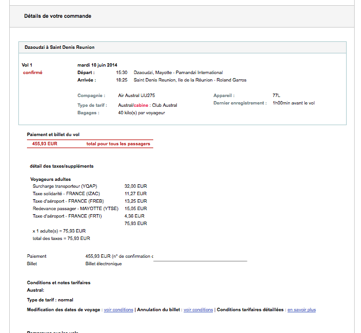This screenshot has height=333, width=361.
Task: Click the aircraft type '77L'
Action: pyautogui.click(x=277, y=95)
